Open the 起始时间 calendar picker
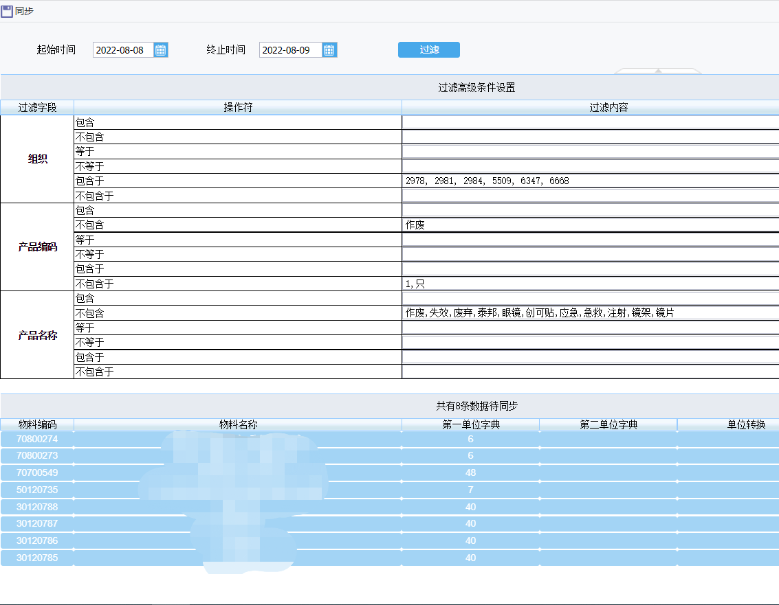 pos(160,49)
